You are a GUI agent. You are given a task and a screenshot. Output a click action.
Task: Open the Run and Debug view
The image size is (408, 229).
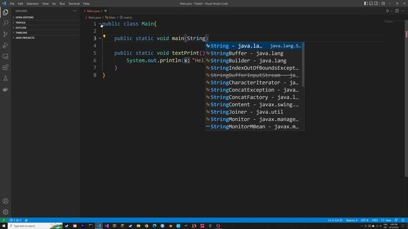(6, 45)
